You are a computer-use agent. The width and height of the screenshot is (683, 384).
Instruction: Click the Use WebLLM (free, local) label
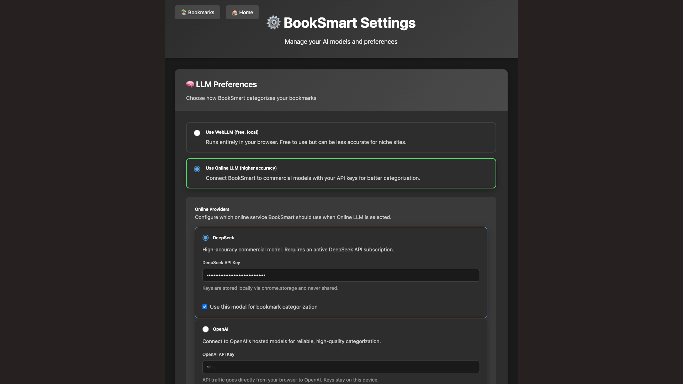click(232, 132)
